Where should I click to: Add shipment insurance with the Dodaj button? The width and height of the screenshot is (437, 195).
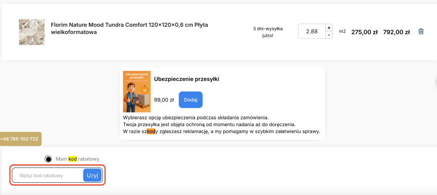(191, 100)
